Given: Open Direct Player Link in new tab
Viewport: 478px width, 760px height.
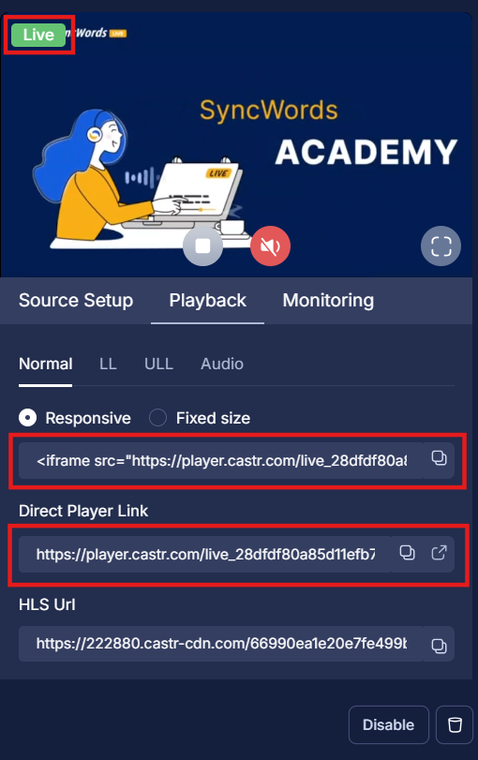Looking at the screenshot, I should point(439,553).
